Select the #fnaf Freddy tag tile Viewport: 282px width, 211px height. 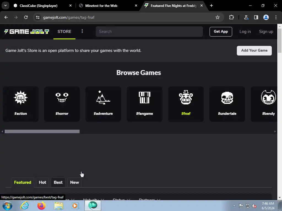186,104
